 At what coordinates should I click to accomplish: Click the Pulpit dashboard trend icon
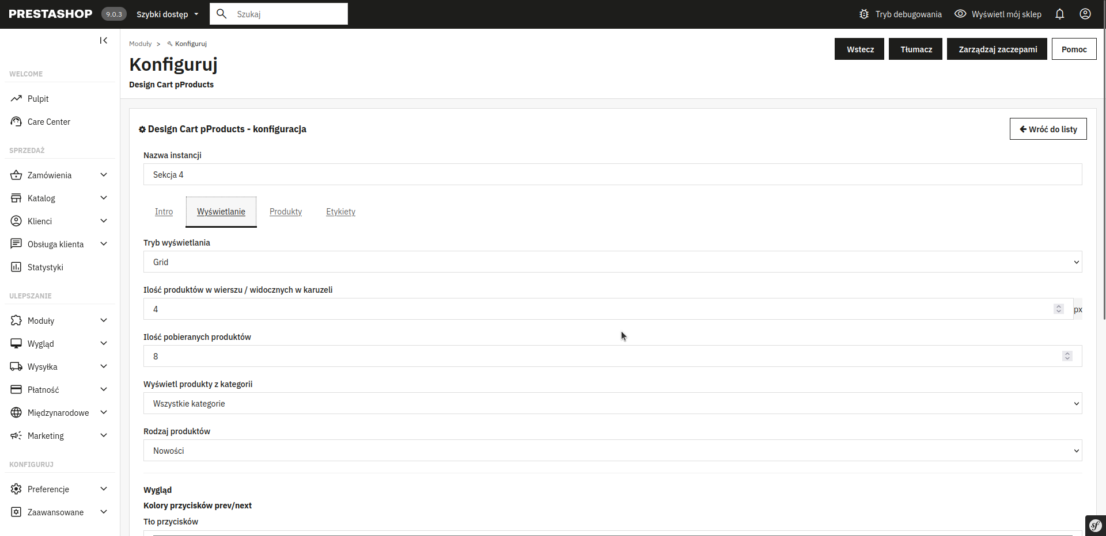[x=16, y=98]
